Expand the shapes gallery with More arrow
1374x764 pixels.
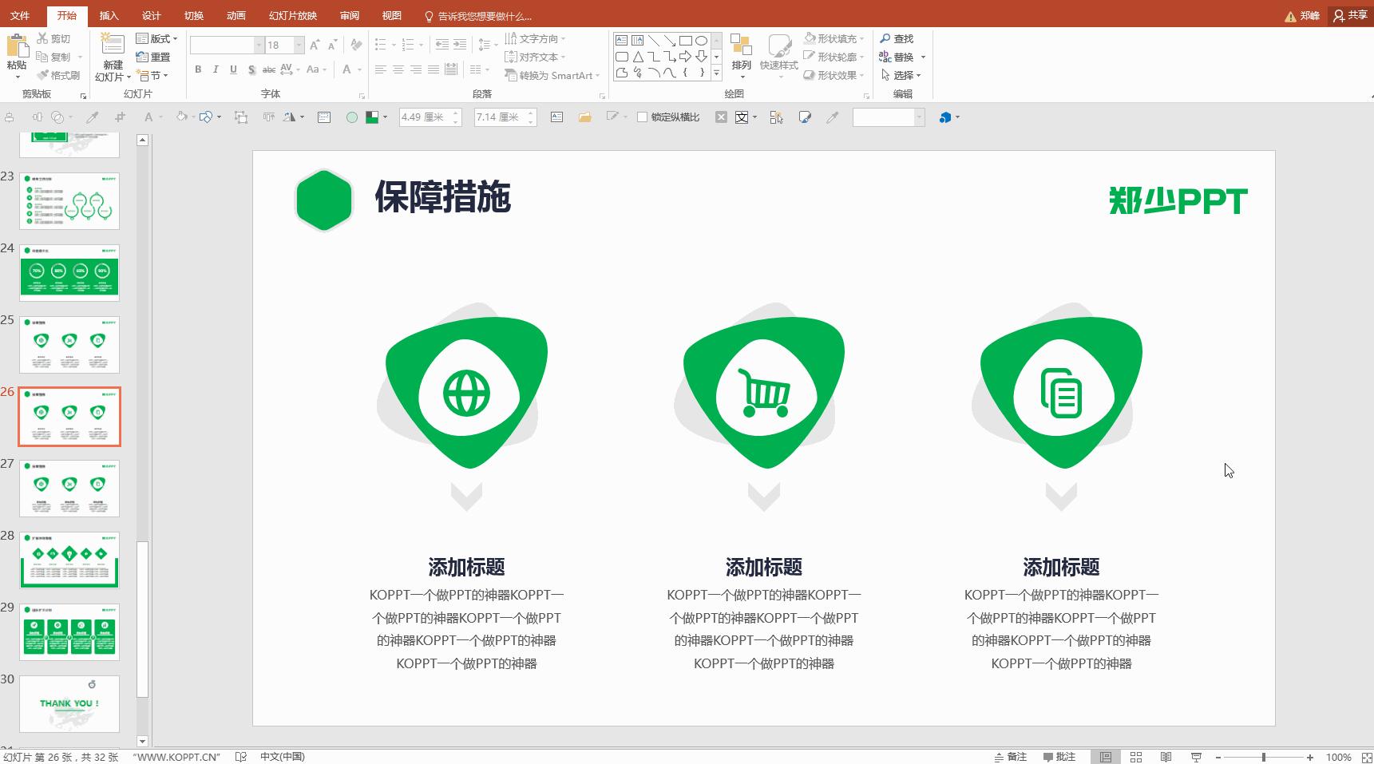click(715, 73)
